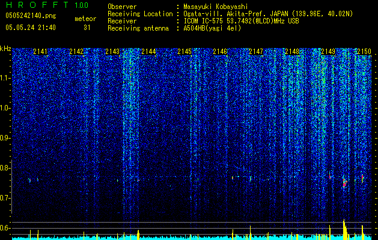Click the 1.1 kHz axis label

[5, 78]
